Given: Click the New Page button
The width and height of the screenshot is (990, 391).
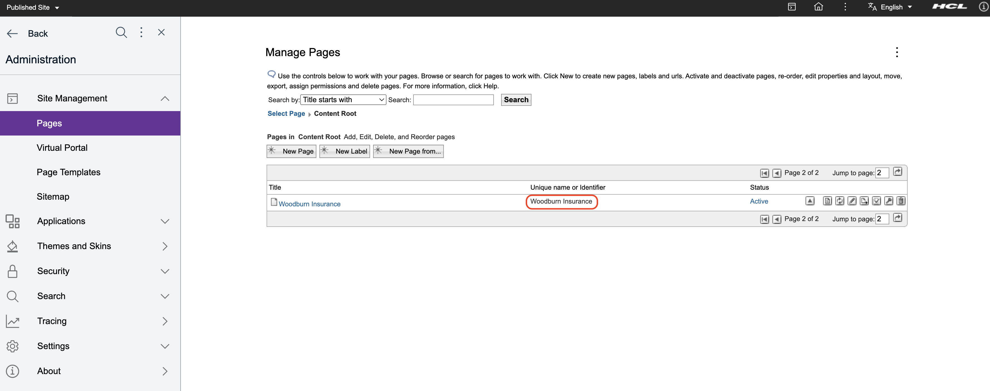Looking at the screenshot, I should 291,151.
